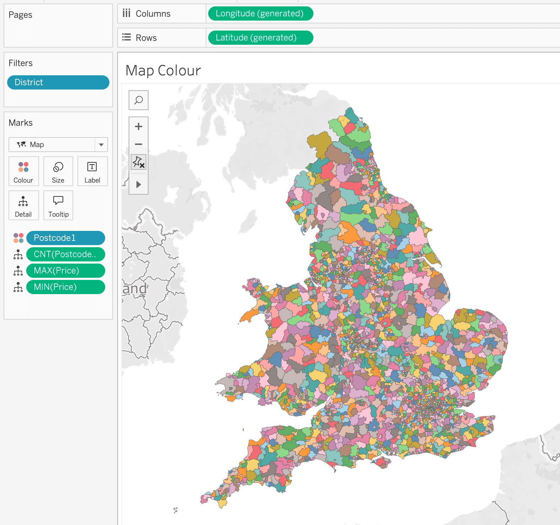Image resolution: width=560 pixels, height=525 pixels.
Task: Open the Detail marks card
Action: [23, 206]
